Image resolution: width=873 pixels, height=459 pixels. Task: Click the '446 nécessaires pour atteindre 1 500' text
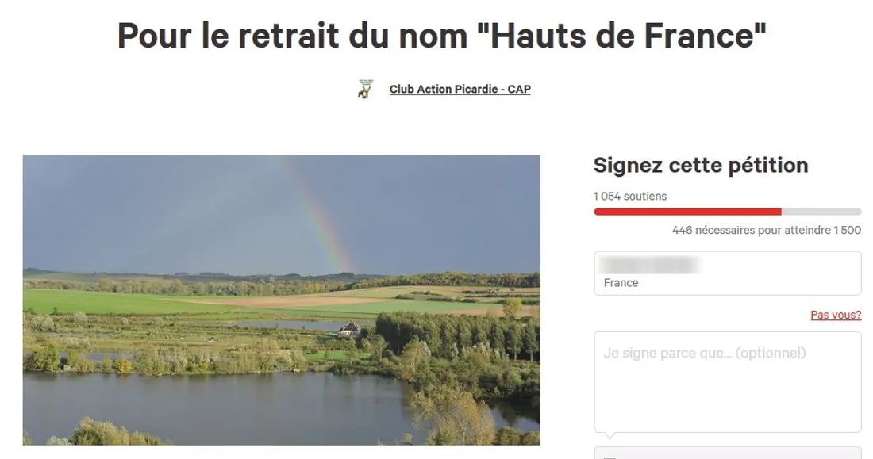[767, 230]
